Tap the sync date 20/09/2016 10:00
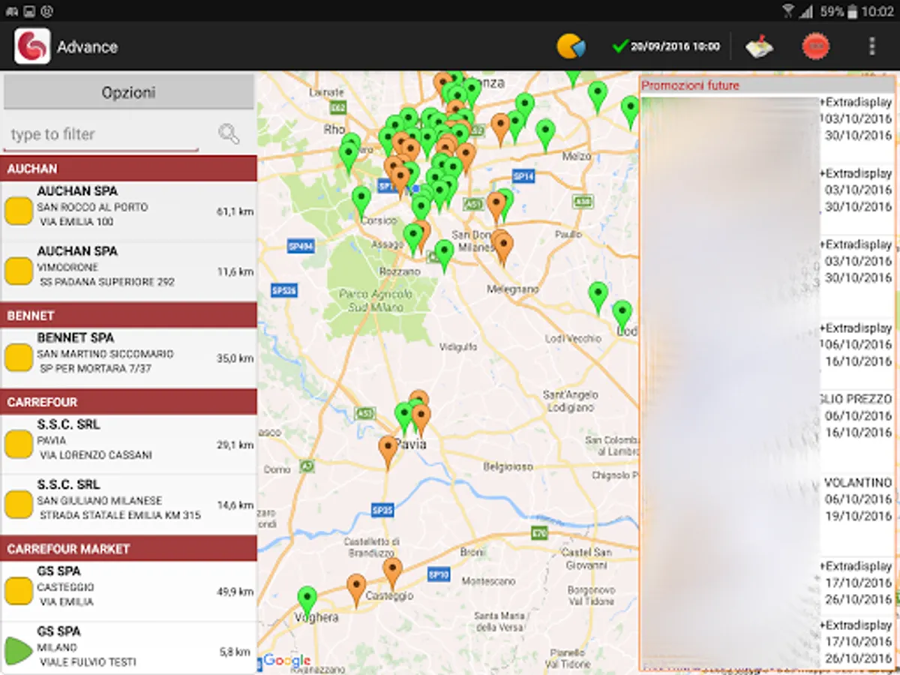 coord(675,46)
